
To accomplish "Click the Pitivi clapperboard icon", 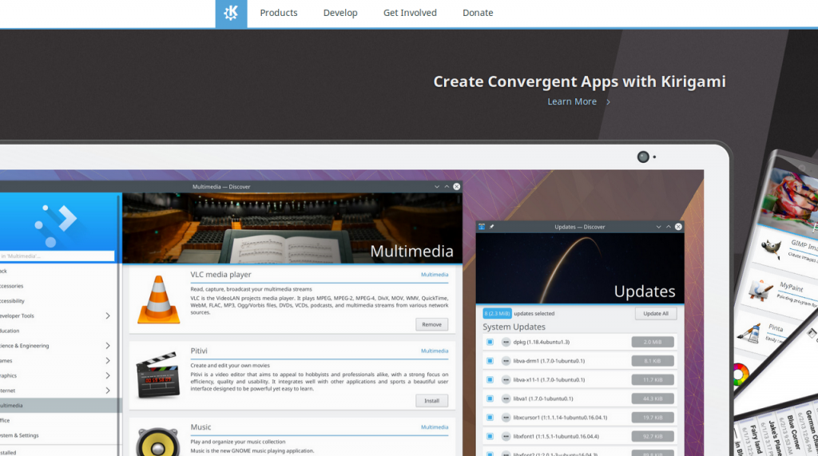I will 158,375.
